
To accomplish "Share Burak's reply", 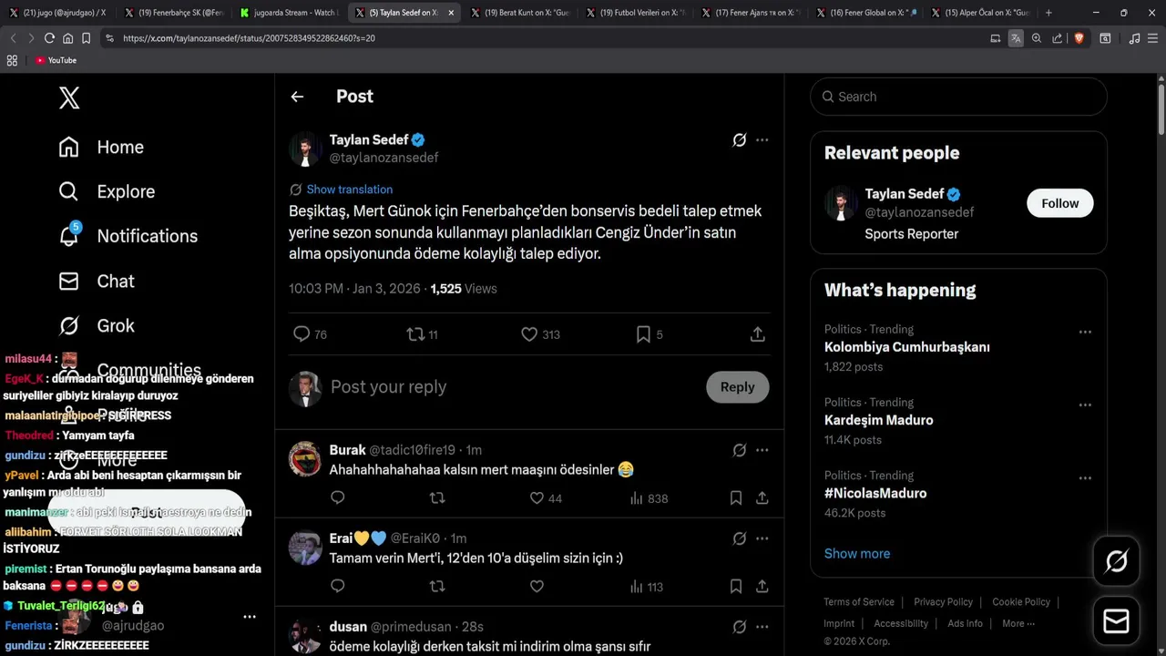I will 762,498.
